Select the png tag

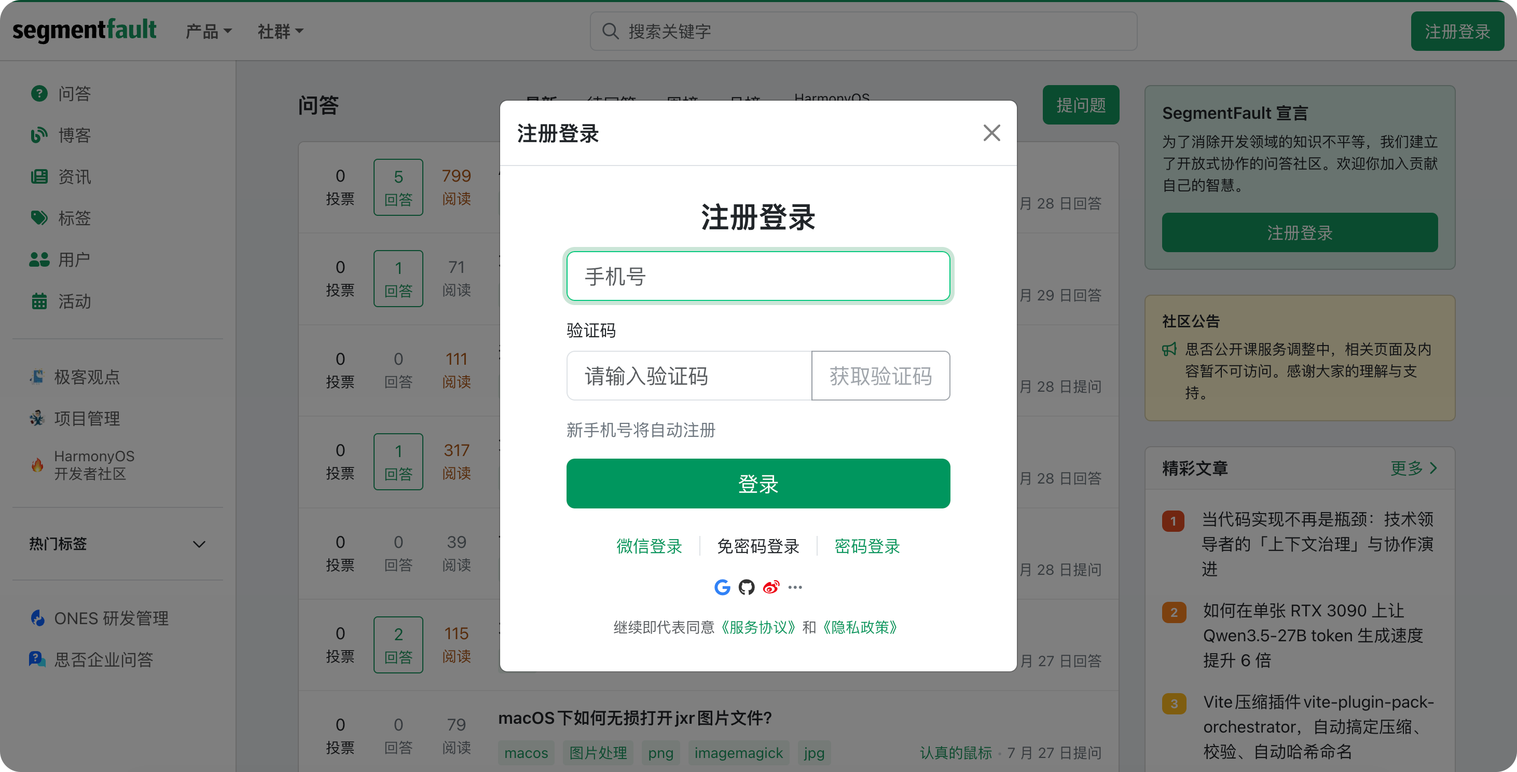pos(661,753)
